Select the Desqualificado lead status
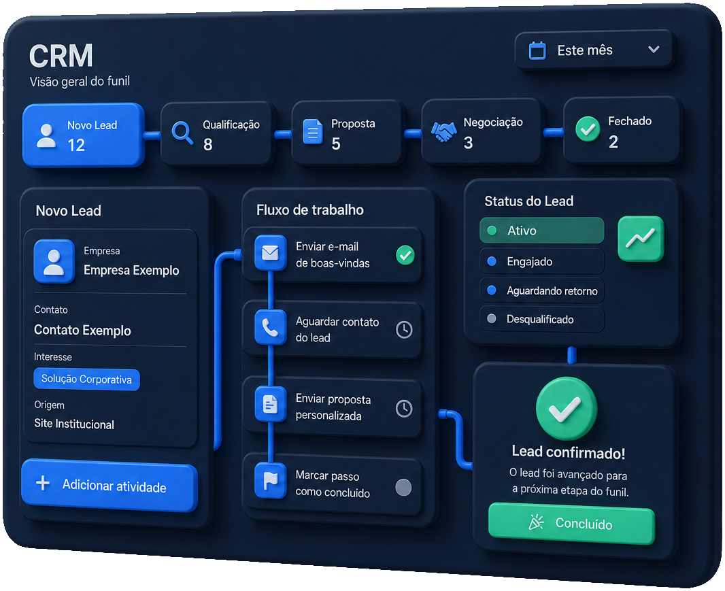Viewport: 725px width, 591px height. point(542,319)
